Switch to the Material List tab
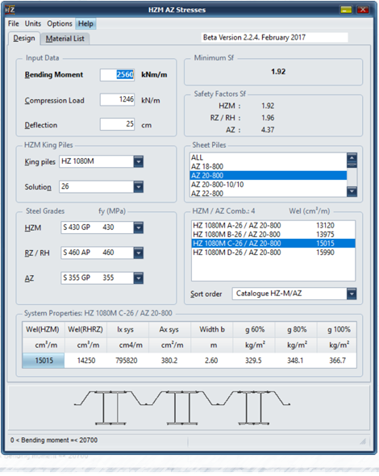Viewport: 379px width, 476px height. [x=65, y=39]
